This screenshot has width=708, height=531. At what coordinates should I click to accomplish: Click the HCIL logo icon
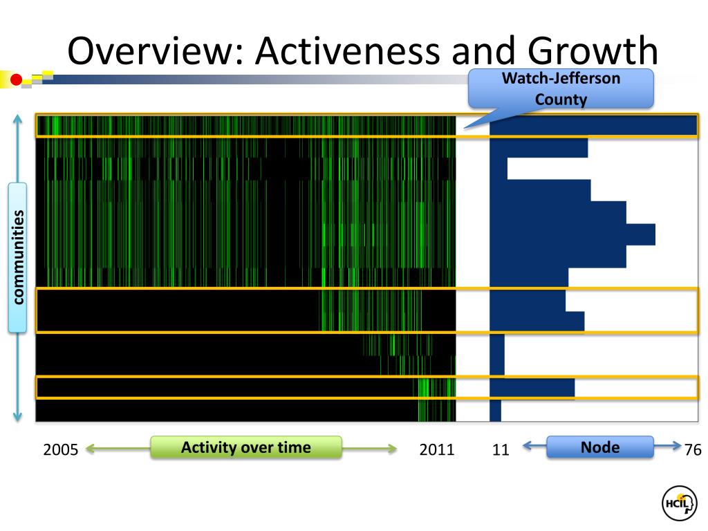[680, 503]
